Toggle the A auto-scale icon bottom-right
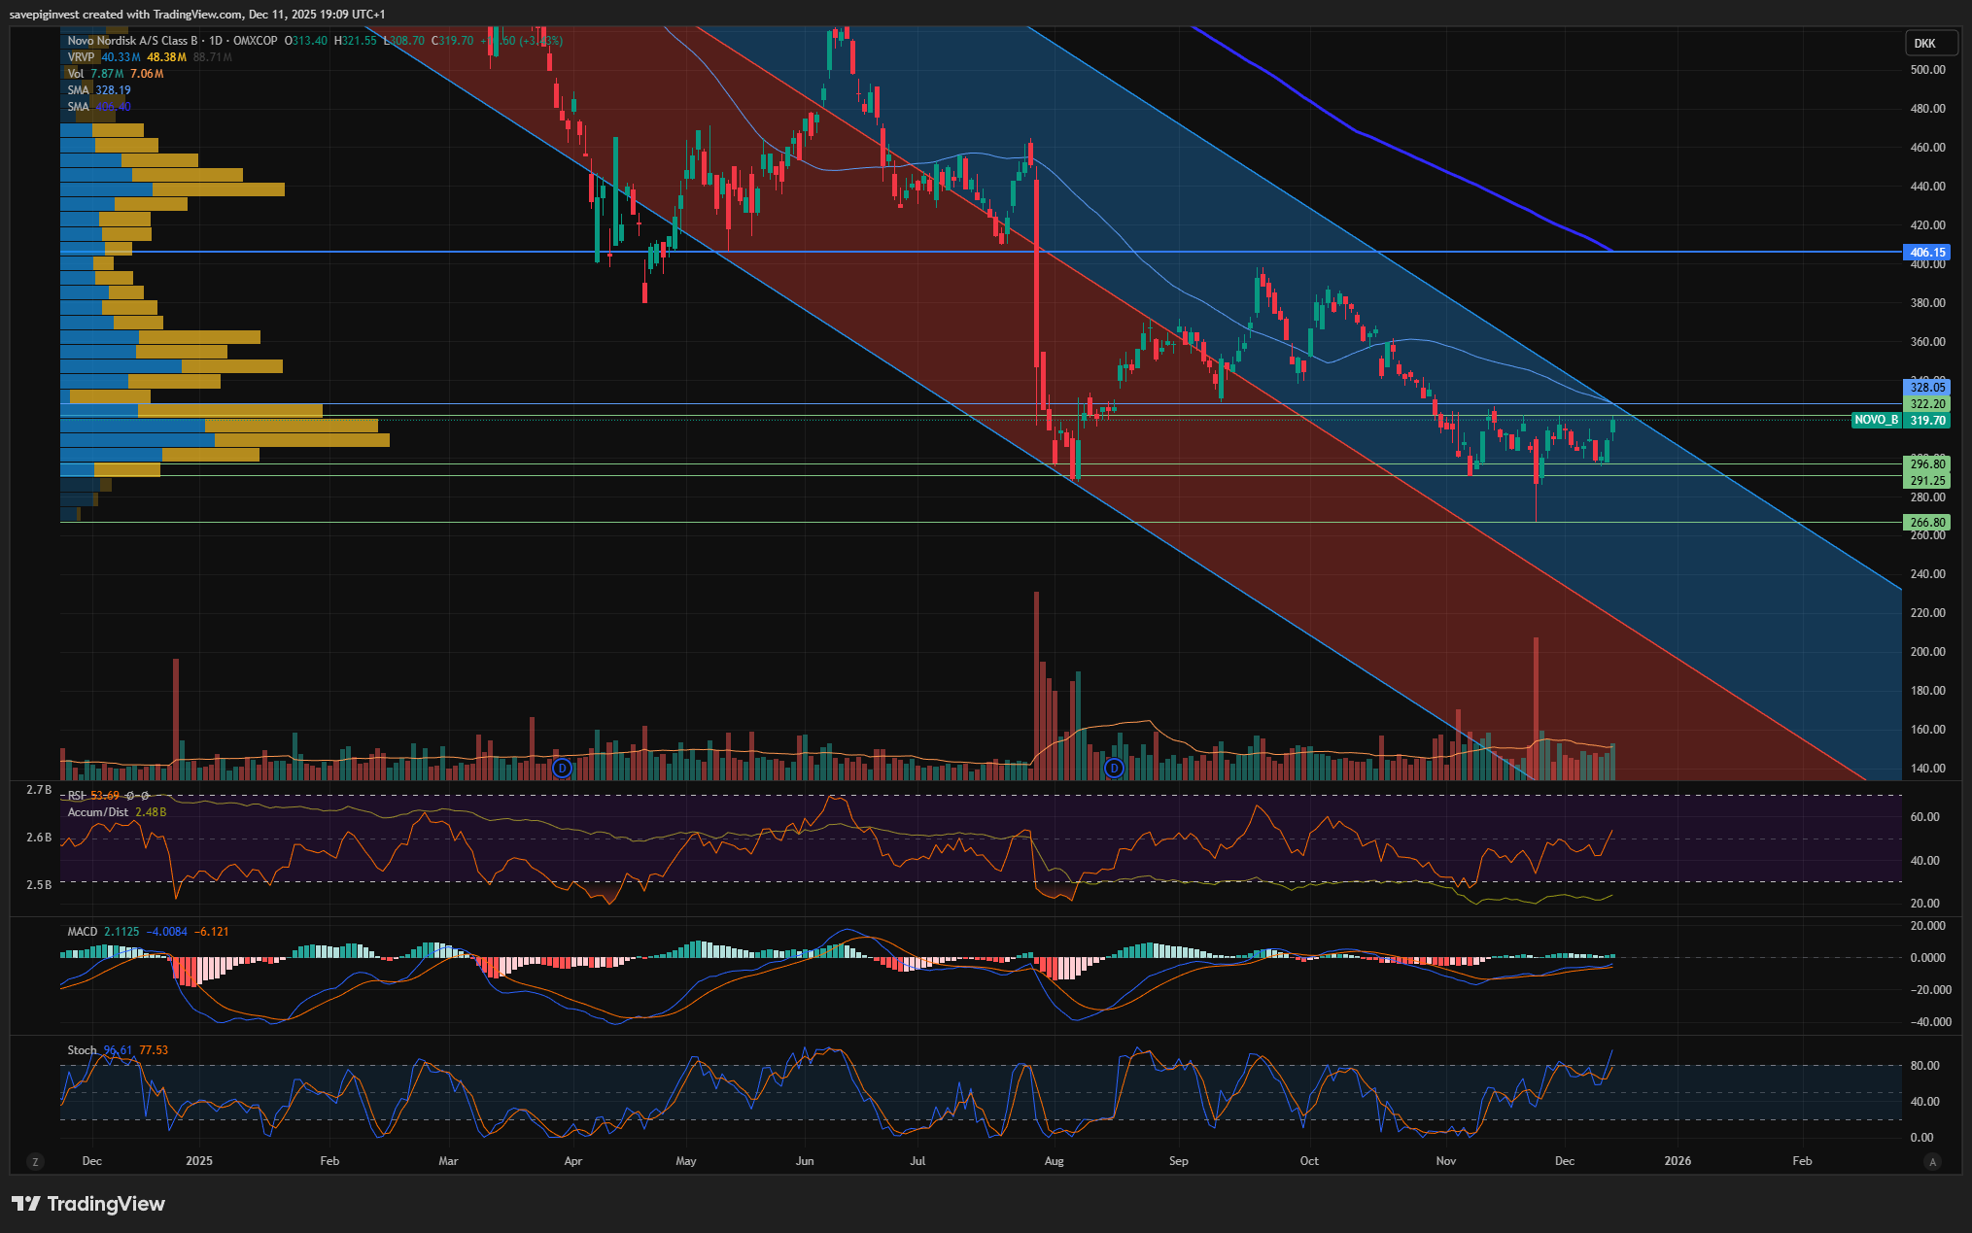This screenshot has width=1972, height=1233. point(1932,1161)
